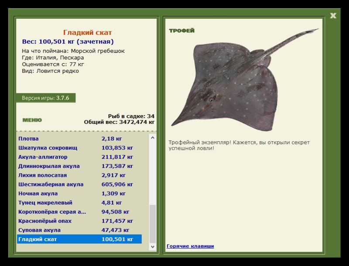Click the 211,817 кг weight value
Image resolution: width=349 pixels, height=266 pixels.
[117, 157]
